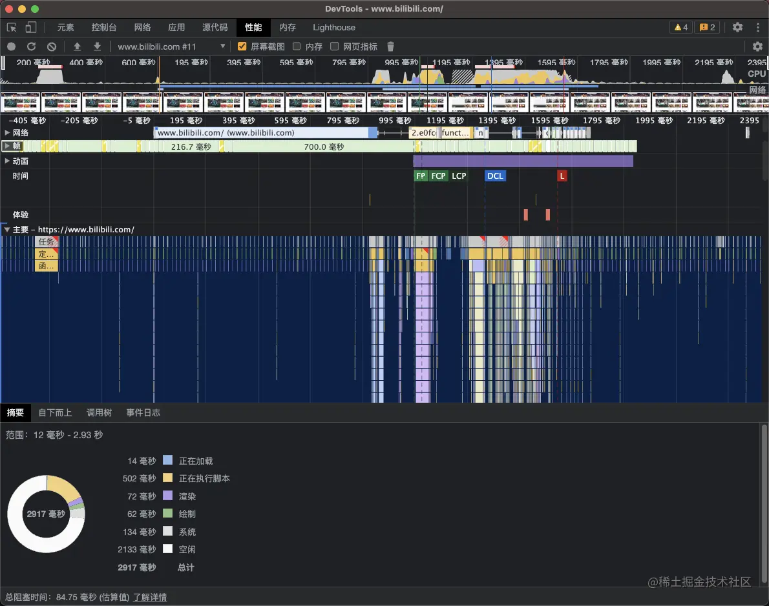Viewport: 769px width, 606px height.
Task: Click the 正在加载 blue color swatch
Action: pos(168,460)
